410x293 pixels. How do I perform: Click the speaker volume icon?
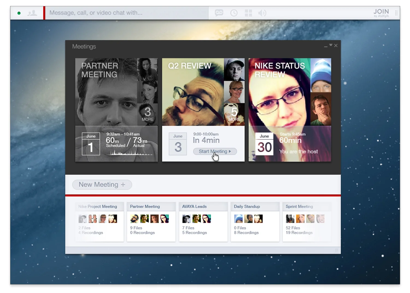coord(262,13)
